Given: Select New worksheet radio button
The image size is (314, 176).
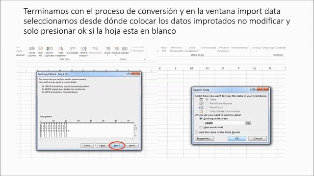Looking at the screenshot, I should pos(201,127).
